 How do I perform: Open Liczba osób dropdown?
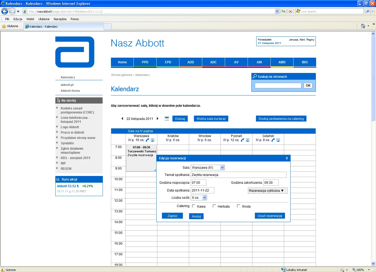(x=204, y=197)
